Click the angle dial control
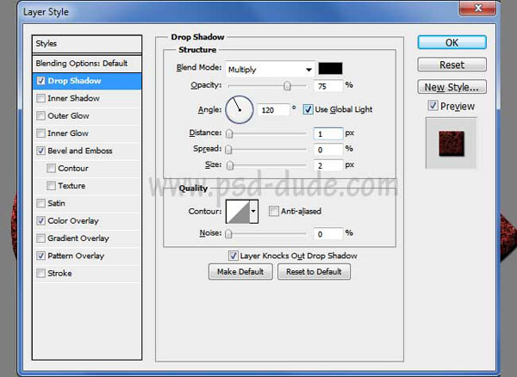This screenshot has height=377, width=517. (240, 109)
